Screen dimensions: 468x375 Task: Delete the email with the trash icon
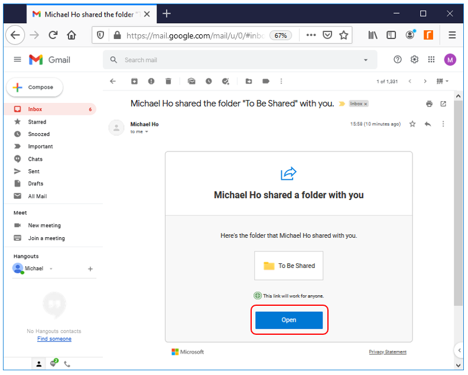click(x=168, y=81)
